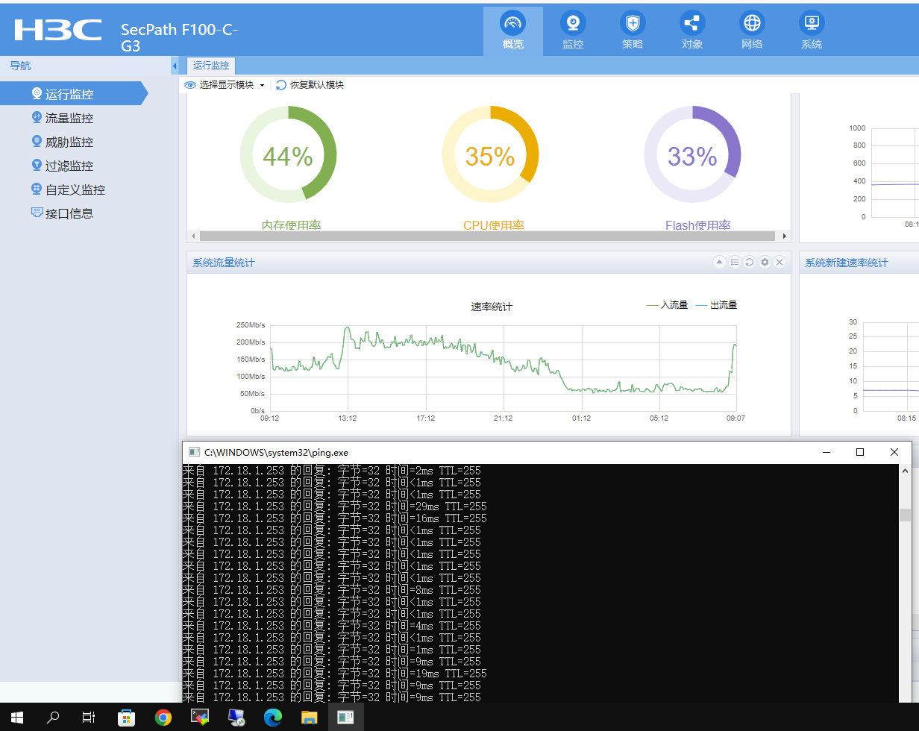919x731 pixels.
Task: Open the 监控 monitoring section in top navigation
Action: tap(572, 31)
